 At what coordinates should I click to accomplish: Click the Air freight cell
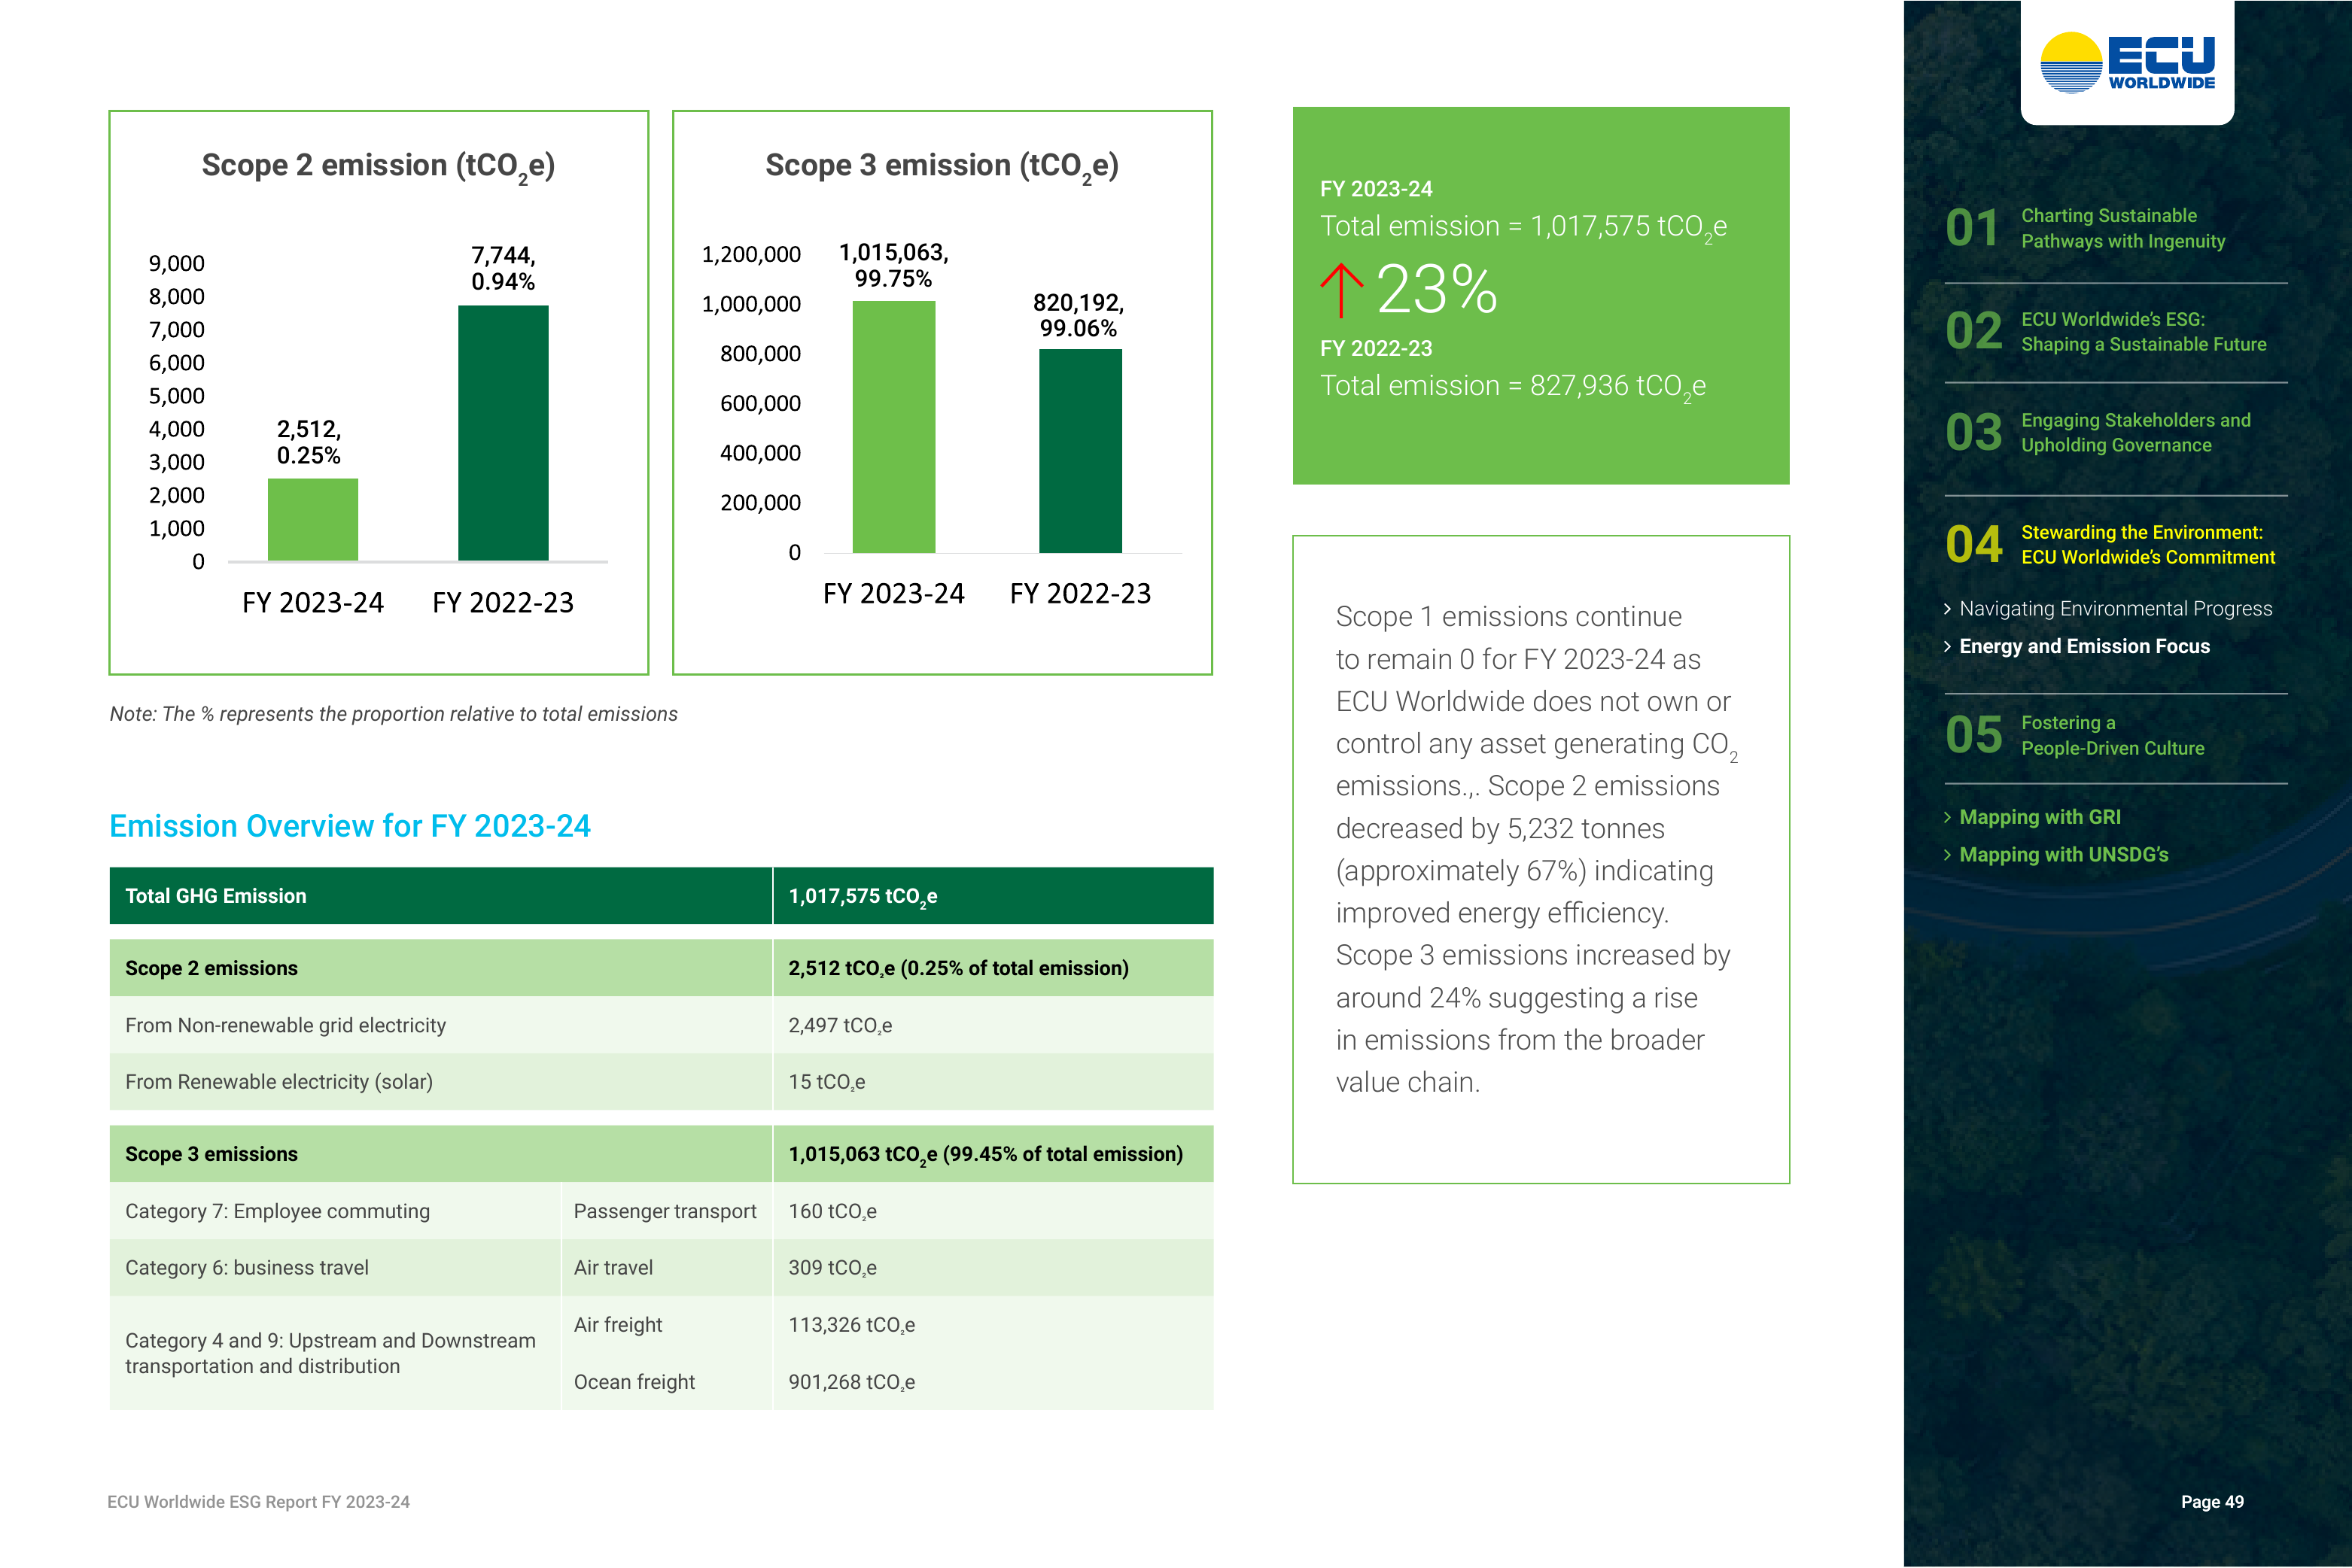pos(666,1324)
